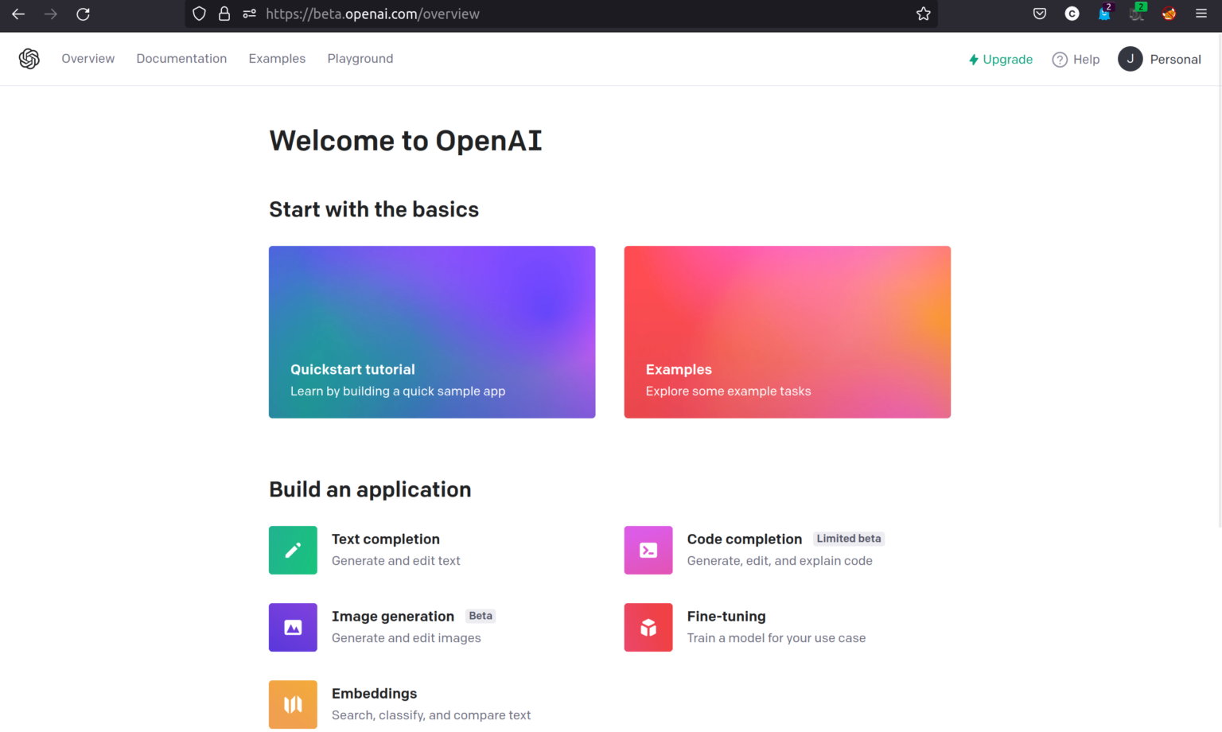The image size is (1222, 732).
Task: Open the Quickstart tutorial card
Action: 432,332
